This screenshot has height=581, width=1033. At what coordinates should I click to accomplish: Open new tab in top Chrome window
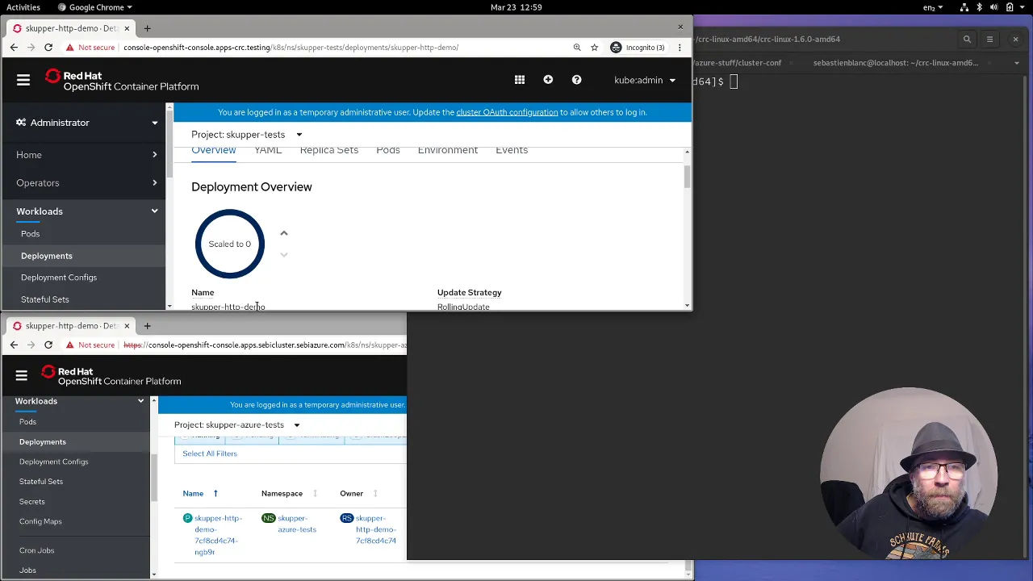[x=147, y=28]
